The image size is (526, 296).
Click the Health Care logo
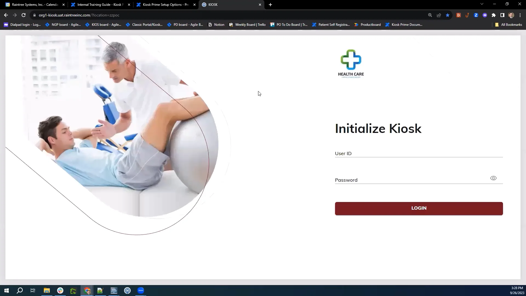pos(351,64)
